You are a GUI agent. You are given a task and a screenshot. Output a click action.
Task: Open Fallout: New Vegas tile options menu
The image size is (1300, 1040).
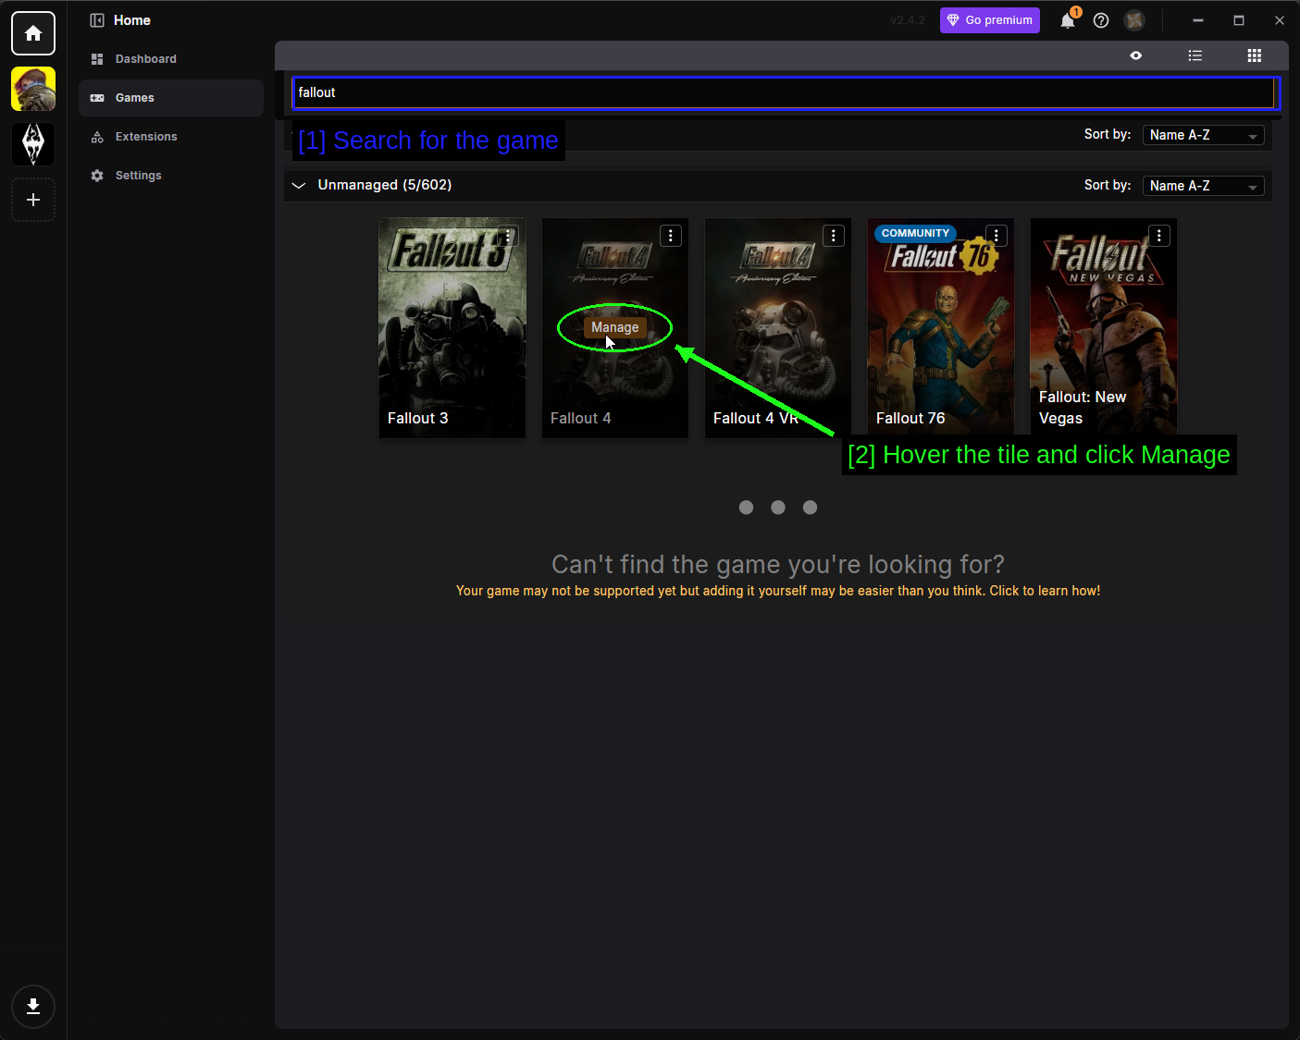pos(1159,236)
